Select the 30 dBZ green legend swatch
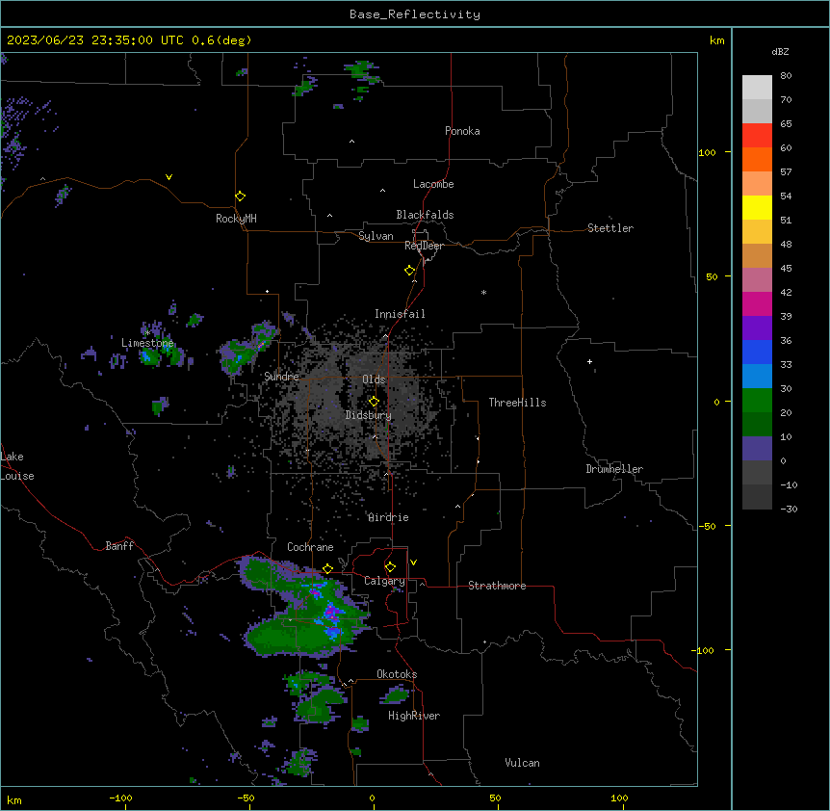Viewport: 830px width, 811px height. pyautogui.click(x=757, y=401)
